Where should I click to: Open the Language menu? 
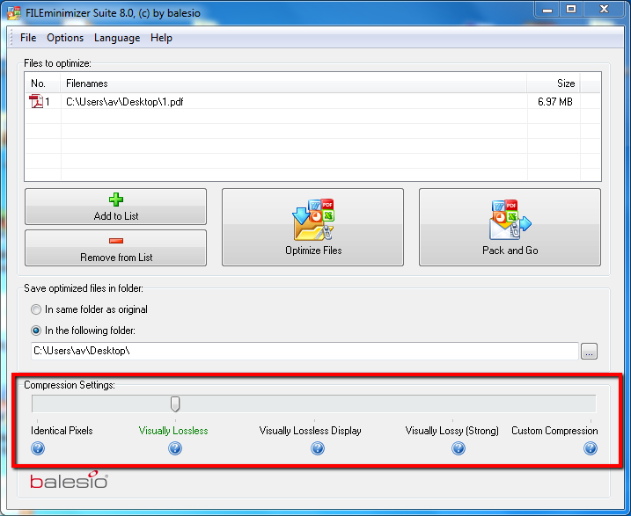point(117,38)
